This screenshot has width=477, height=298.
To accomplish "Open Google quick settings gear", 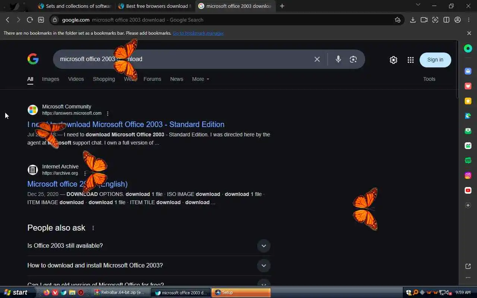I will pos(394,60).
